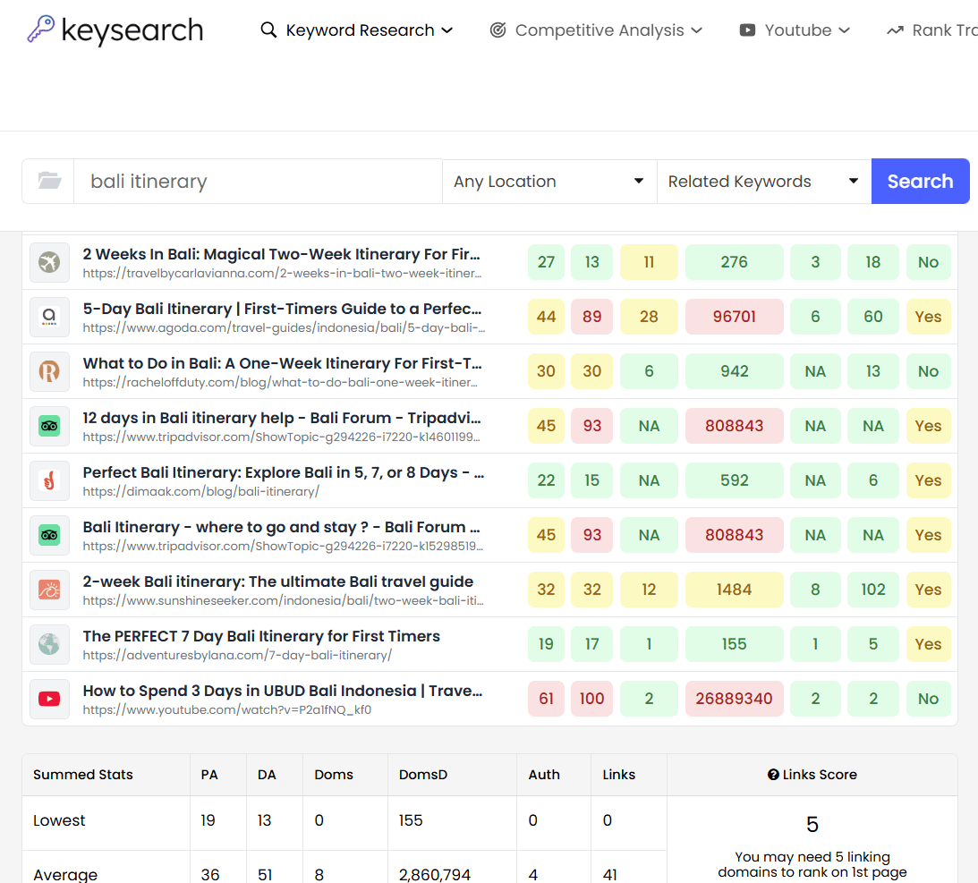
Task: Click the adventuresbylana globe favicon
Action: (49, 644)
